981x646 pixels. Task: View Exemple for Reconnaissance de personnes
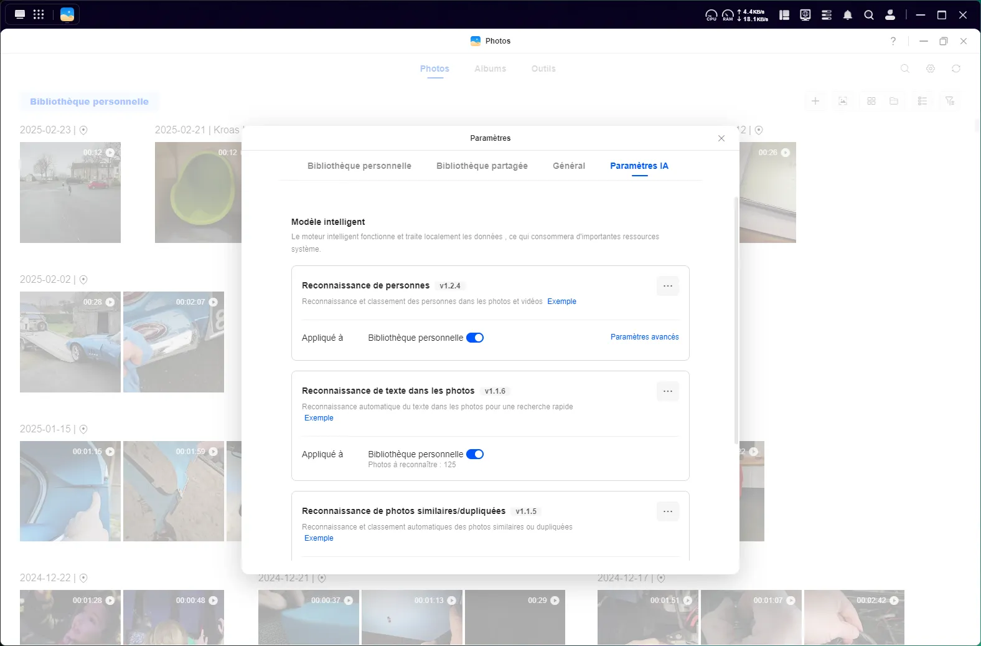[x=561, y=302]
